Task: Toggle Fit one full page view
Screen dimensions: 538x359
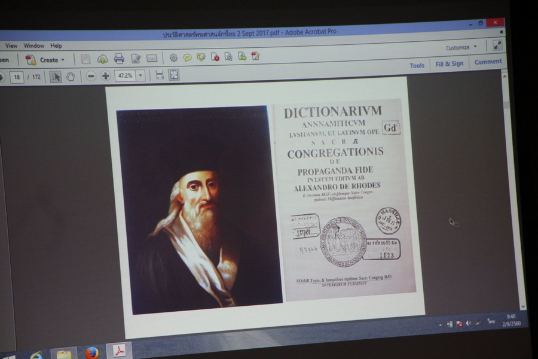Action: coord(173,75)
